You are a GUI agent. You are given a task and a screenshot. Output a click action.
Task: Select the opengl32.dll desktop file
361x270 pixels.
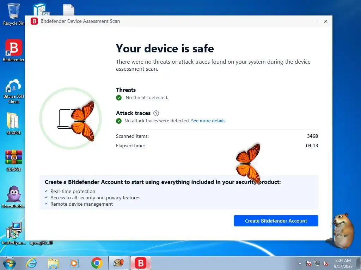[41, 243]
